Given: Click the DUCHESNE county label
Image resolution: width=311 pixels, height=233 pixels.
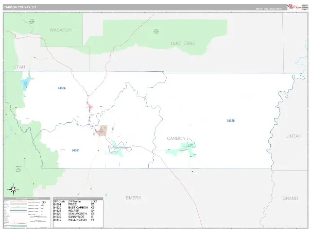Looking at the screenshot, I should click(183, 43).
